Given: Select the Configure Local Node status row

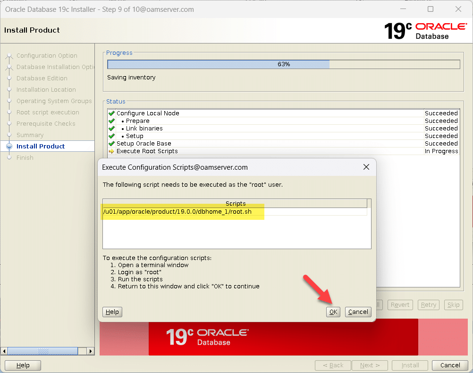Looking at the screenshot, I should pyautogui.click(x=284, y=113).
